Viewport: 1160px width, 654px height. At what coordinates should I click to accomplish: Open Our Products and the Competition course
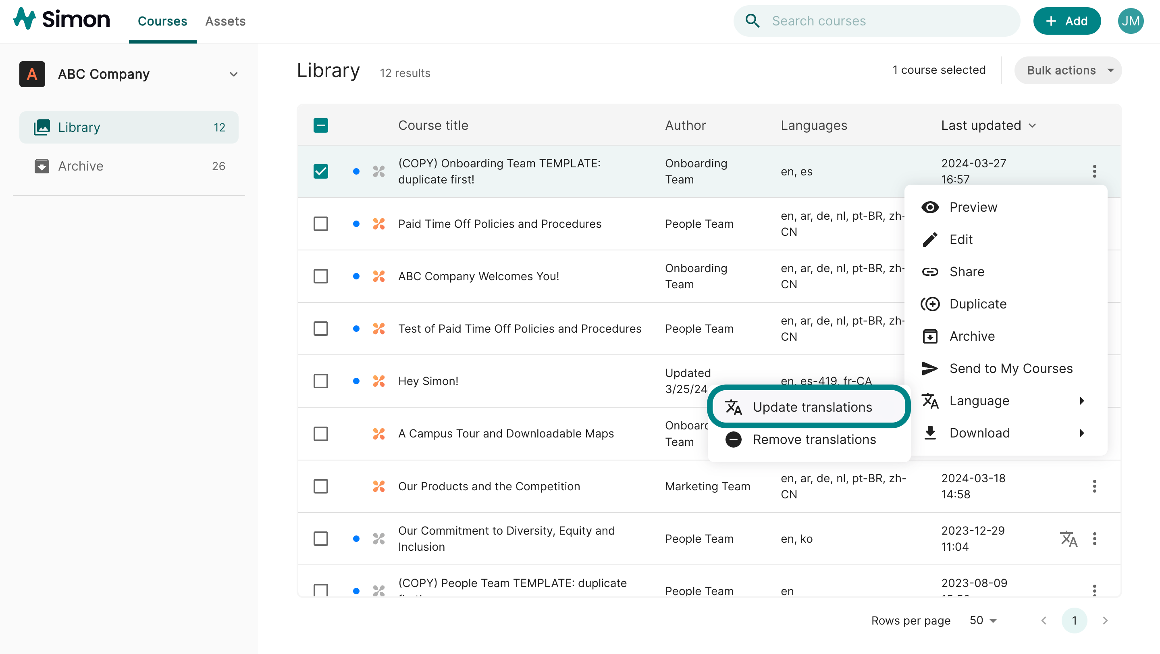(x=489, y=486)
